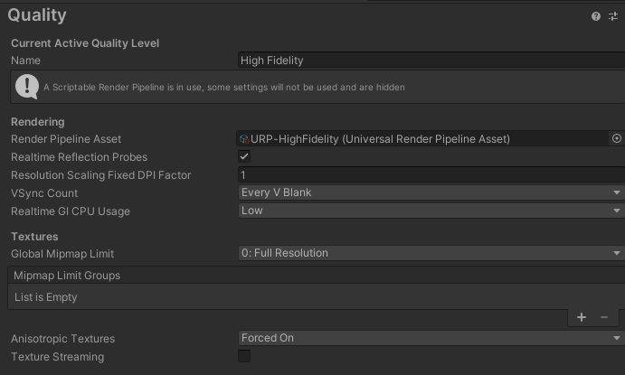Image resolution: width=625 pixels, height=375 pixels.
Task: Open the Realtime GI CPU Usage dropdown
Action: (x=431, y=211)
